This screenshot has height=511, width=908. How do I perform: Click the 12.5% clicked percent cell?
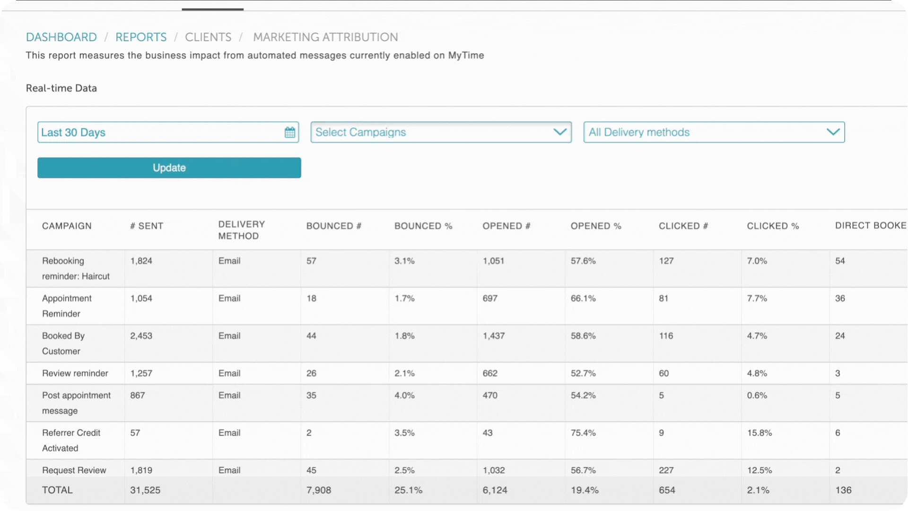click(x=760, y=470)
